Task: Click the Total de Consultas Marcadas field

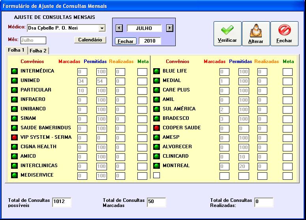Action: point(156,202)
